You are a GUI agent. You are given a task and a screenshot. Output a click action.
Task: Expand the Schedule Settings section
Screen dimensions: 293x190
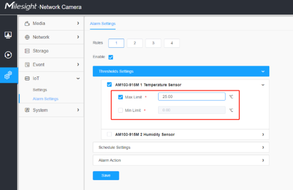[x=181, y=147]
